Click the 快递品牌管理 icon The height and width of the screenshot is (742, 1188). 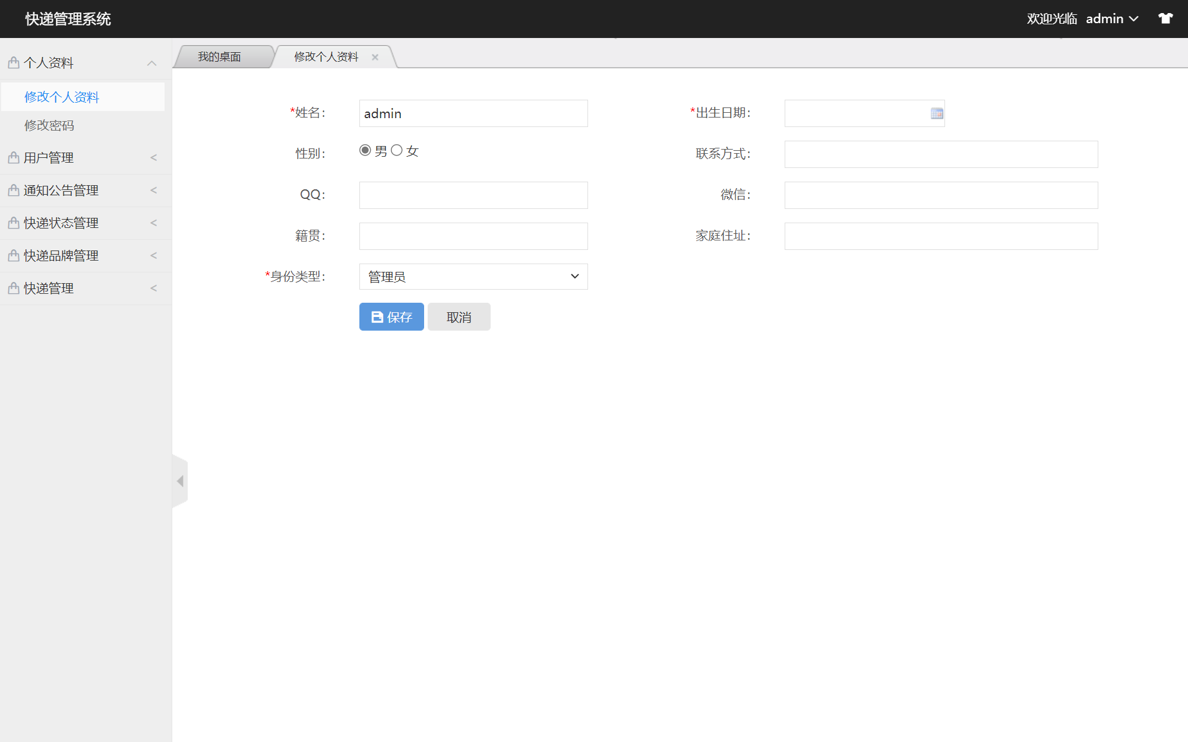pyautogui.click(x=12, y=255)
